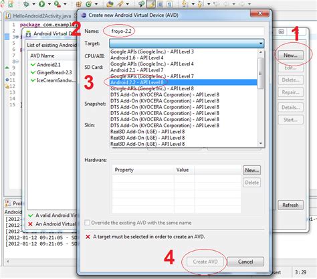Viewport: 317px width, 279px height.
Task: Click the Edit... button in AVD Manager
Action: pos(290,68)
